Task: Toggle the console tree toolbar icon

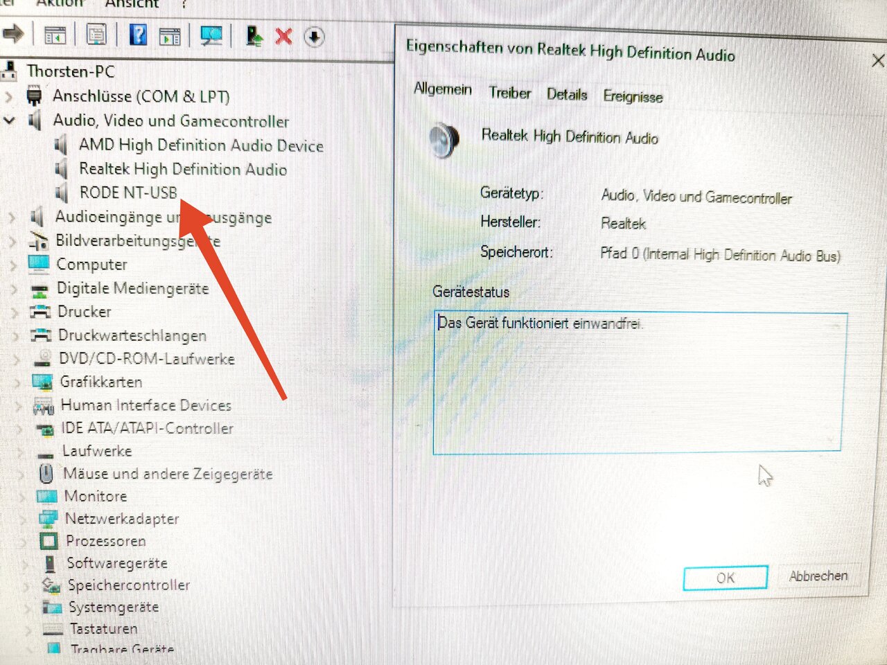Action: click(x=55, y=35)
